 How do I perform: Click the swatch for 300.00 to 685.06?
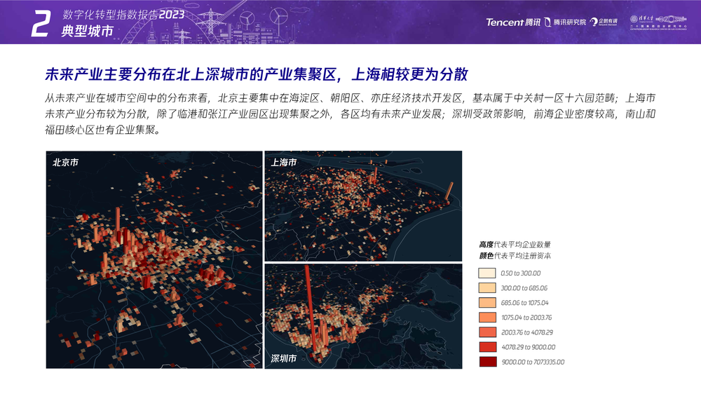point(487,288)
